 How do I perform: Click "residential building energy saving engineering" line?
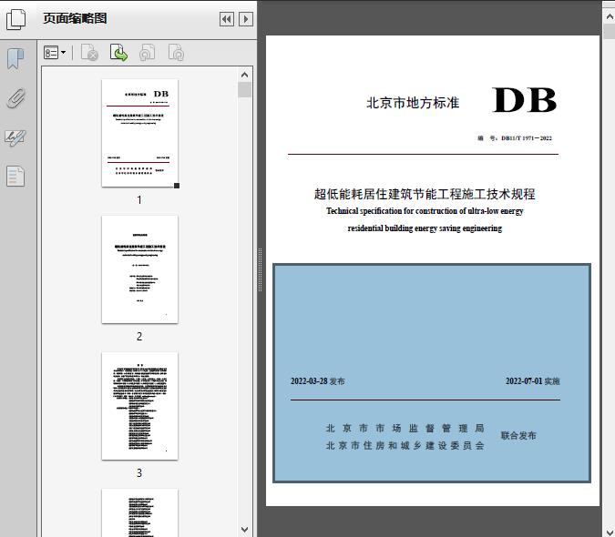click(425, 228)
